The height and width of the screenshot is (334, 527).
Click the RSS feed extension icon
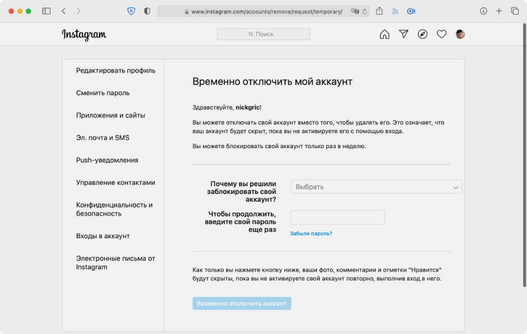tap(395, 11)
